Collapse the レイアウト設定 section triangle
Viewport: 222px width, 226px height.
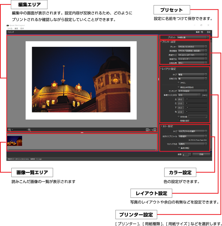pyautogui.click(x=161, y=69)
